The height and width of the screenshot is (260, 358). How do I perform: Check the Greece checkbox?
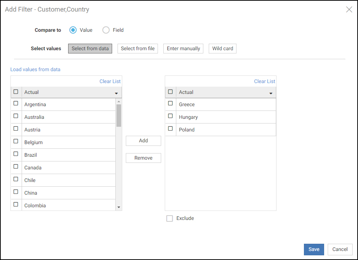[170, 103]
